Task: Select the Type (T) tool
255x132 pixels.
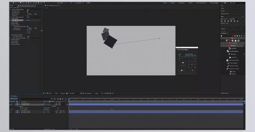Action: [x=31, y=3]
